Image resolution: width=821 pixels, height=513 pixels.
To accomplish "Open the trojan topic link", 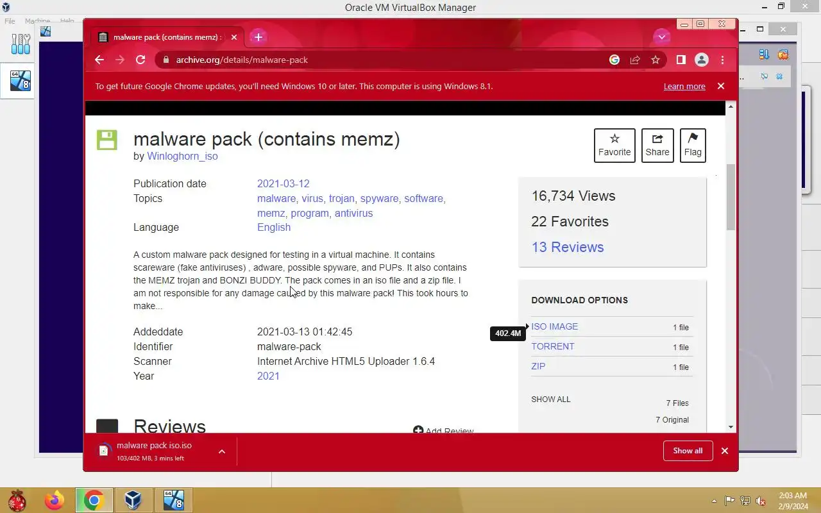I will (341, 199).
